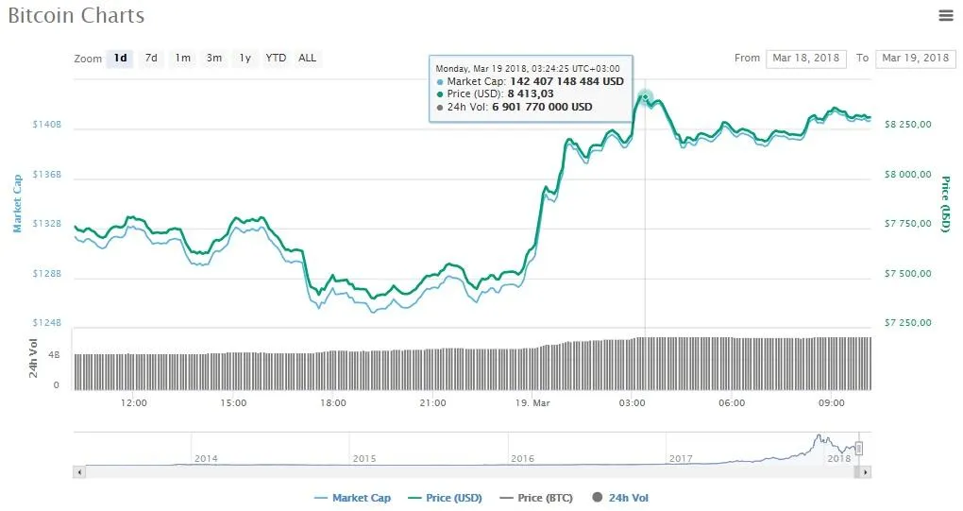Switch zoom to 7d
The height and width of the screenshot is (511, 963).
[x=151, y=59]
